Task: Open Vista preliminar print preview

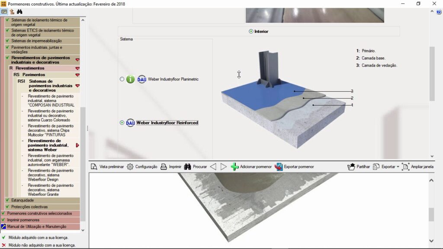Action: click(x=107, y=166)
